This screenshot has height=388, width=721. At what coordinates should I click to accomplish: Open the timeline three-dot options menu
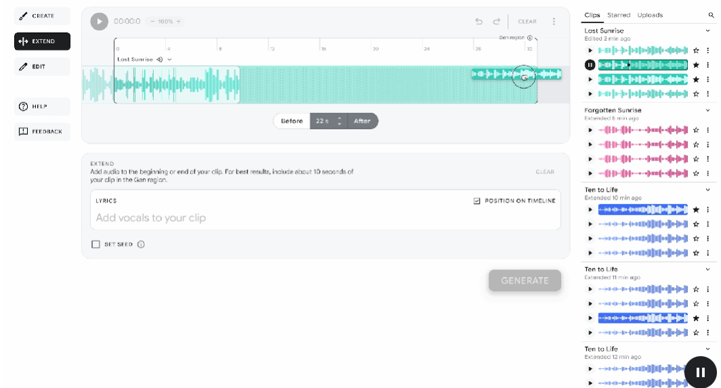click(x=554, y=22)
